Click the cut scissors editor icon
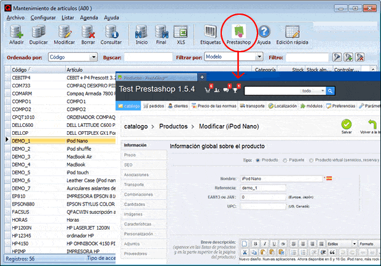Image resolution: width=381 pixels, height=266 pixels. click(245, 252)
